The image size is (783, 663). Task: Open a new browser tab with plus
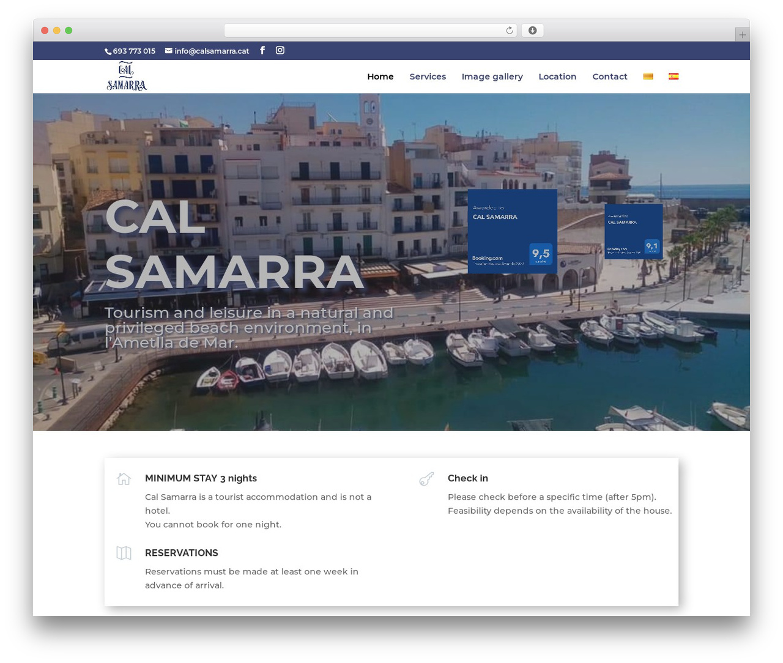(742, 35)
